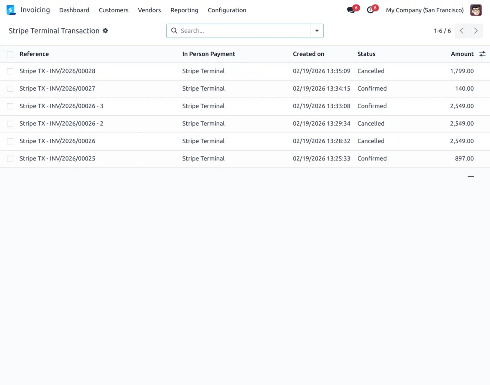Sort by Amount column header
The height and width of the screenshot is (385, 490).
(x=462, y=54)
